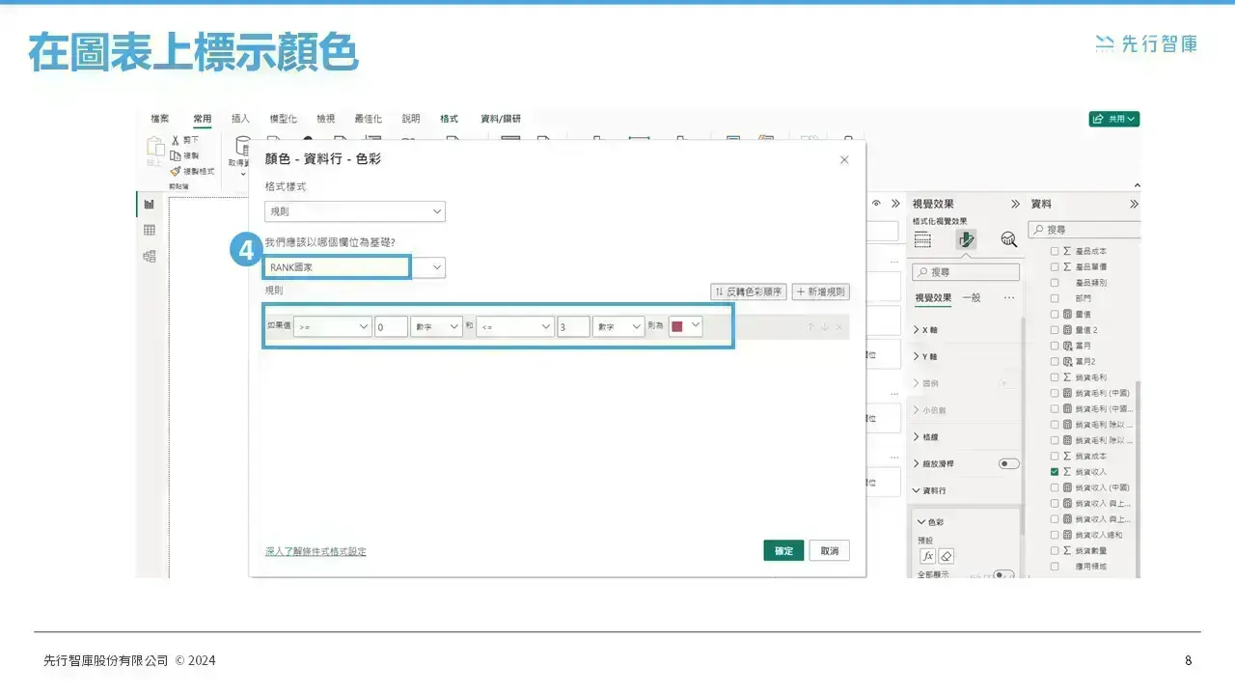Open the rule's red color swatch picker
This screenshot has width=1235, height=695.
(x=686, y=327)
